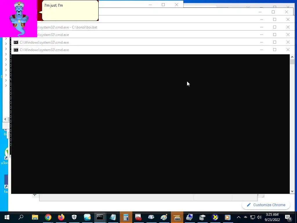Click the cmd vertical scrollbar thumb

point(292,62)
